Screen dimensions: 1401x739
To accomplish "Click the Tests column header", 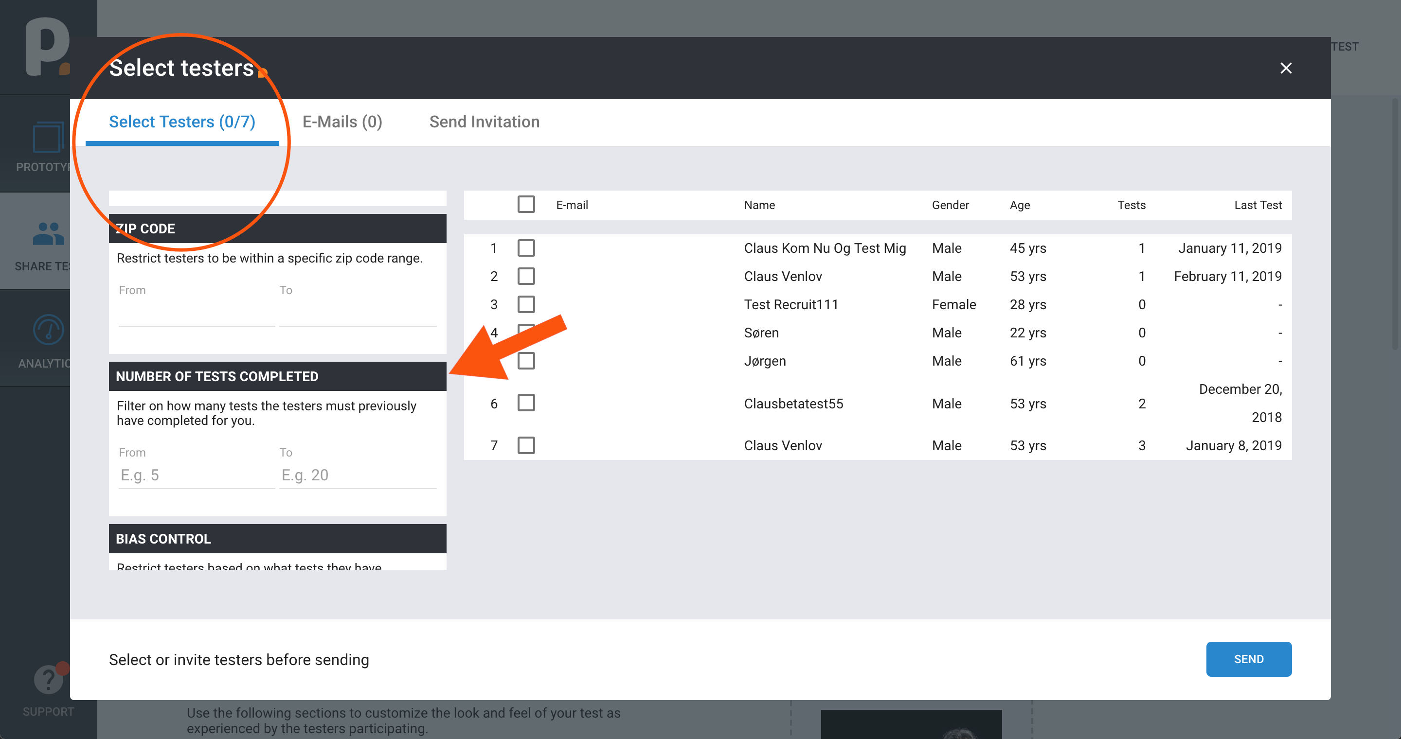I will pos(1131,205).
